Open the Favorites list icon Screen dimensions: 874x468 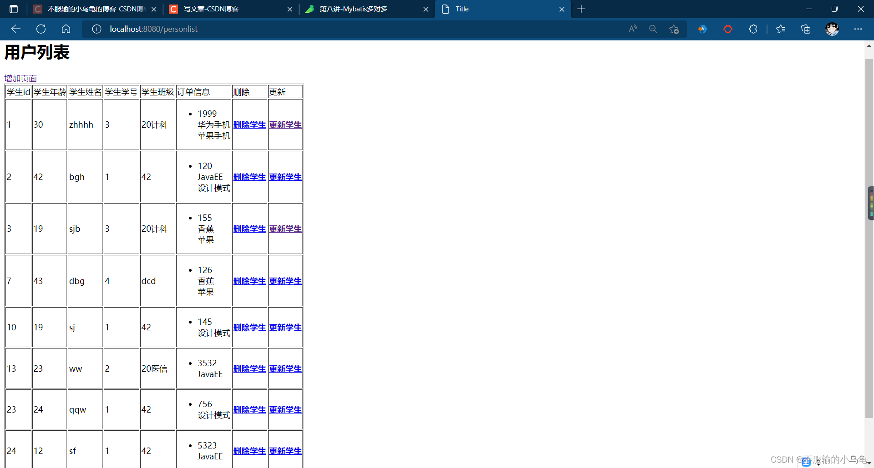coord(781,29)
